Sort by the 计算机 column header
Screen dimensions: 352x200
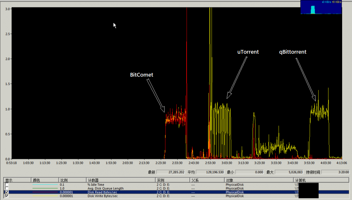321,180
